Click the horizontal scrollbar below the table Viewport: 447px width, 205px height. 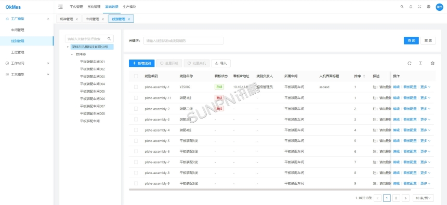tap(270, 189)
